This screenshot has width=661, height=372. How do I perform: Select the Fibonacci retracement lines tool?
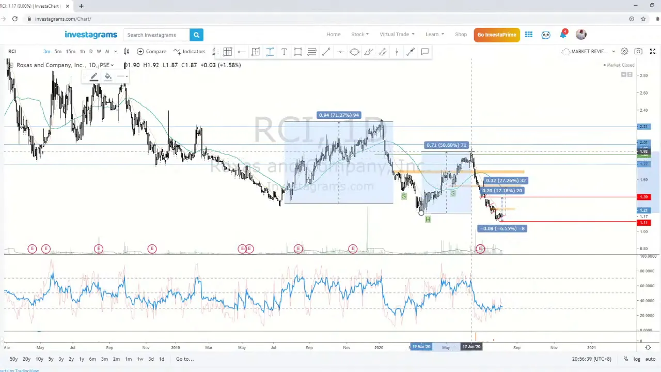click(x=312, y=52)
